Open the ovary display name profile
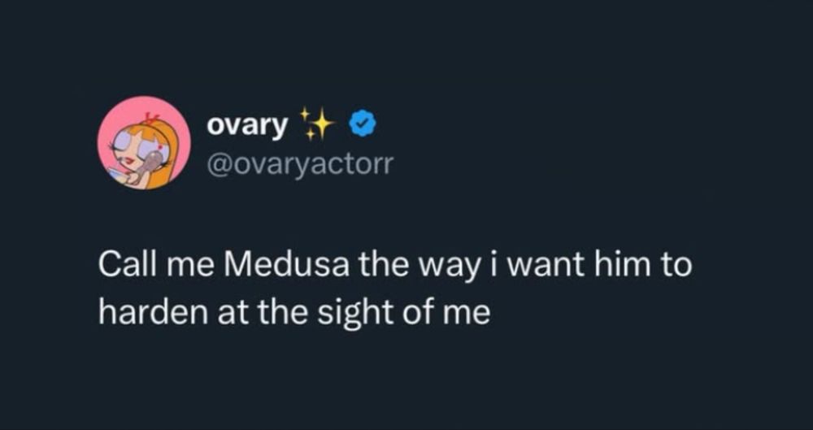The image size is (813, 430). pos(247,126)
